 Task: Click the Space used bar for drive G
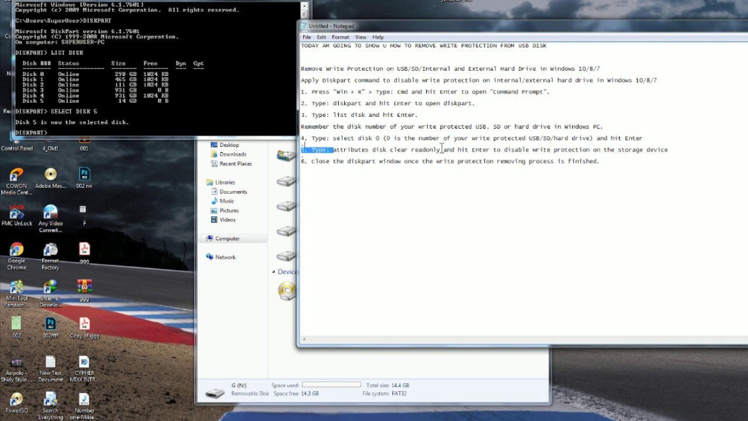tap(331, 385)
